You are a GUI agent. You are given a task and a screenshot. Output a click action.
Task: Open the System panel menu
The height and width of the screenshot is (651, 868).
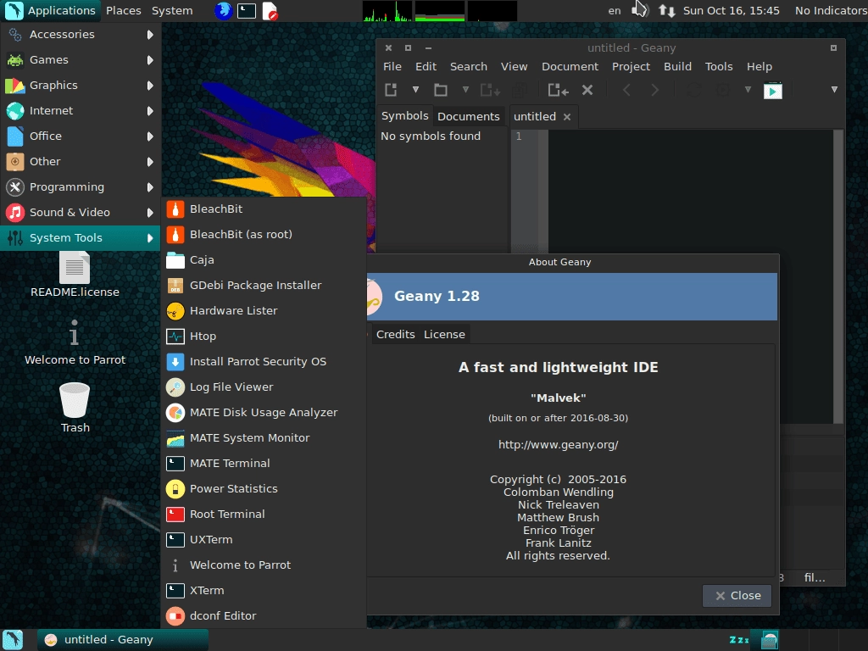[x=172, y=10]
